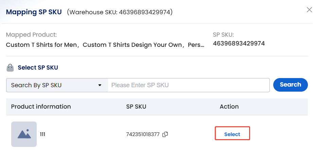
Task: Click product name 111
Action: click(x=42, y=134)
